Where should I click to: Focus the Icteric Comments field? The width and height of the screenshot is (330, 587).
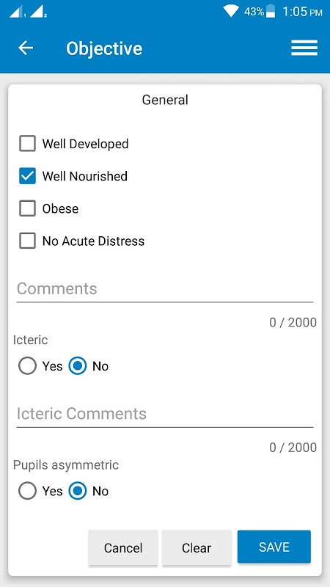click(x=164, y=414)
